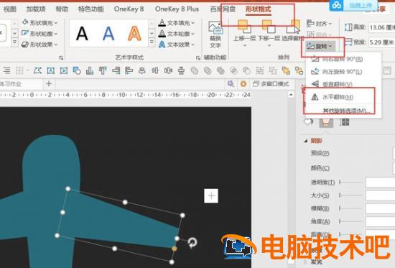Click the yellow adjustment handle on arm
395x268 pixels.
175,249
